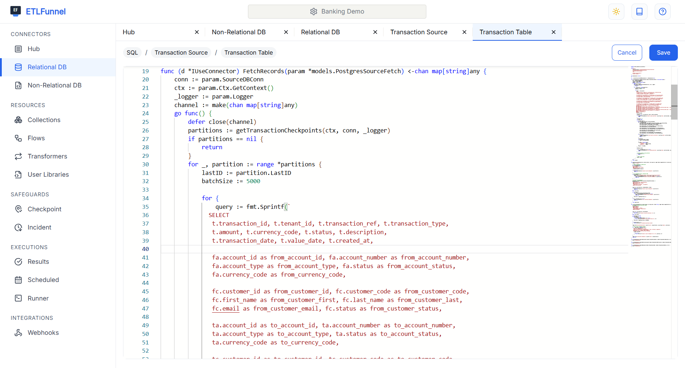The height and width of the screenshot is (368, 685).
Task: Cancel editing the Transaction Table
Action: (x=627, y=52)
